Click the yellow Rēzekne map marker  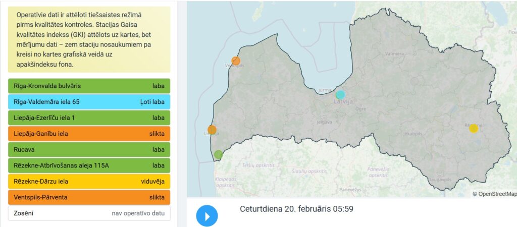pos(473,128)
